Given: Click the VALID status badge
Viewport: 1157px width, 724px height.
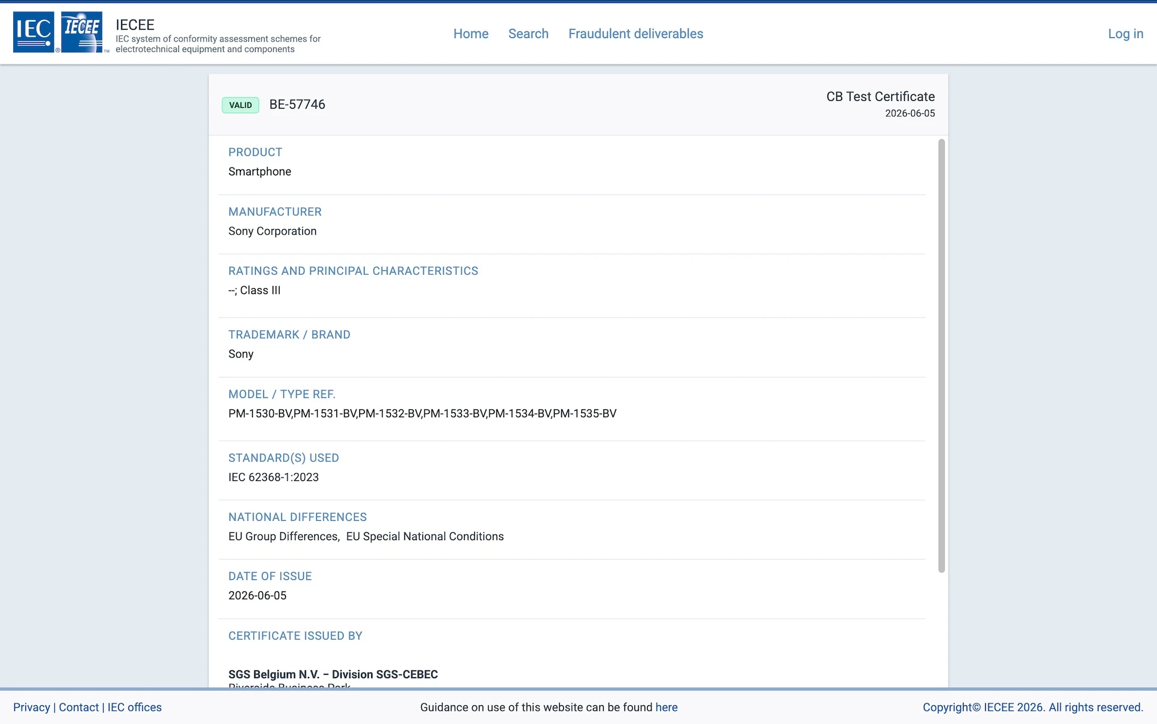Looking at the screenshot, I should 240,105.
